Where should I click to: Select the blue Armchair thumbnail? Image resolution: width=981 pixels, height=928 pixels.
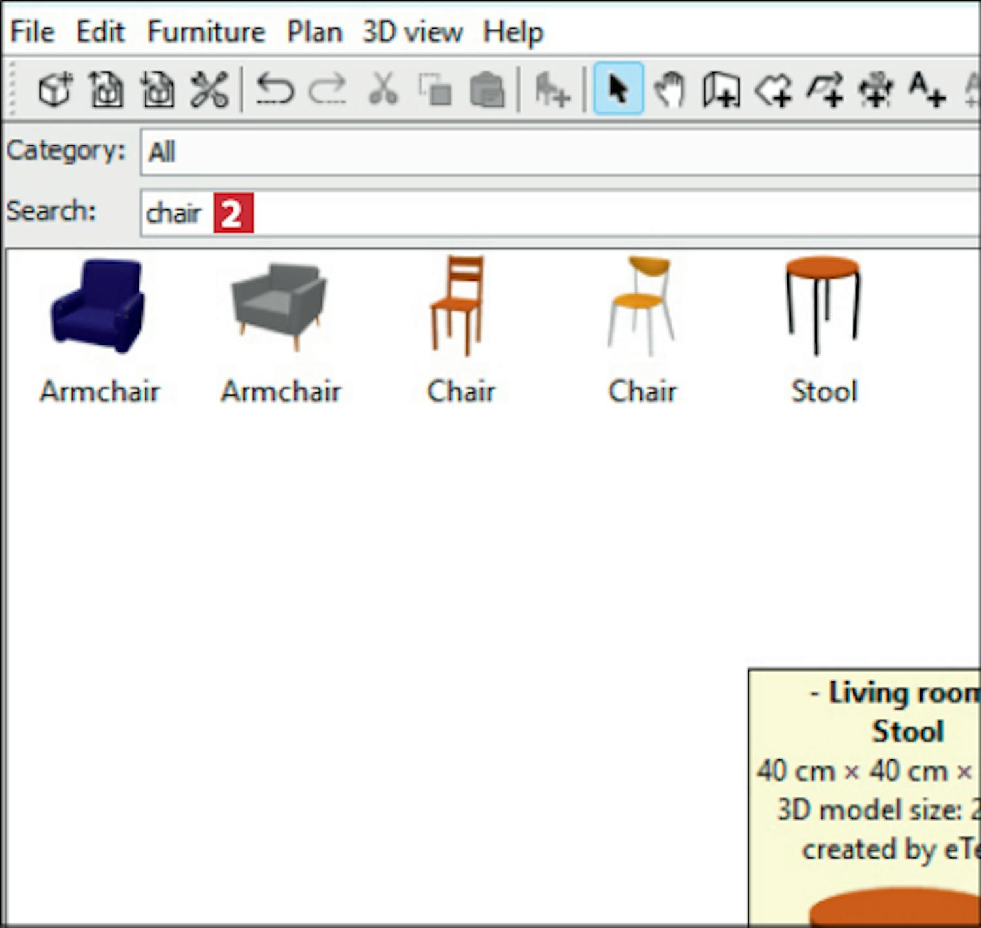click(x=99, y=307)
